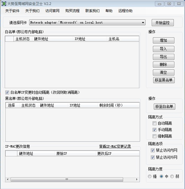The height and width of the screenshot is (189, 185).
Task: Click the 剩余时间（秒） column header
Action: [118, 105]
